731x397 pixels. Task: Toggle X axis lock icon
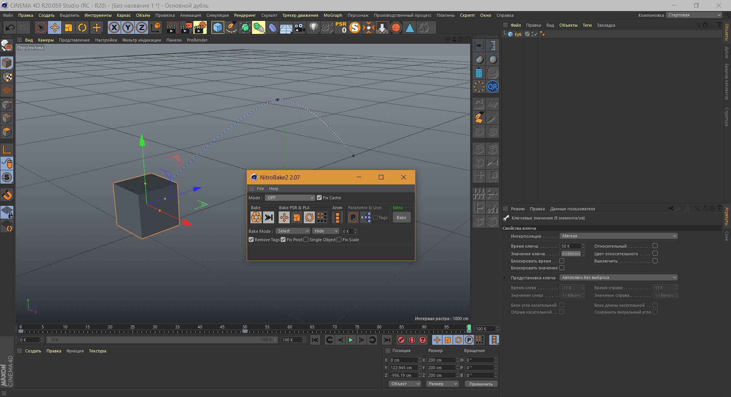[x=114, y=27]
